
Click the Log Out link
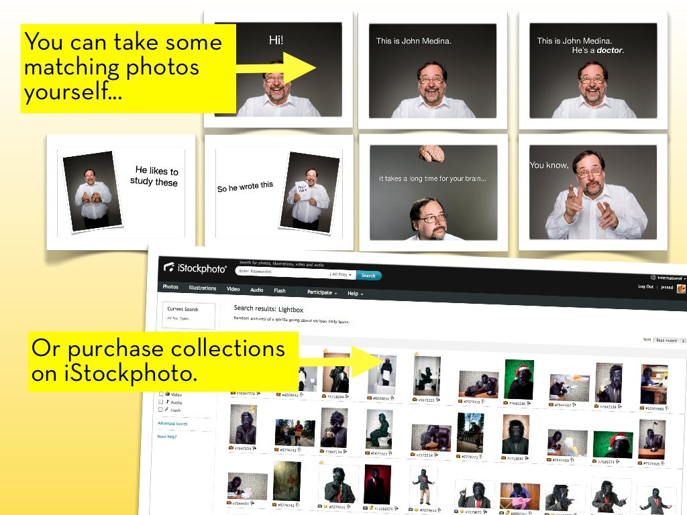click(x=645, y=286)
